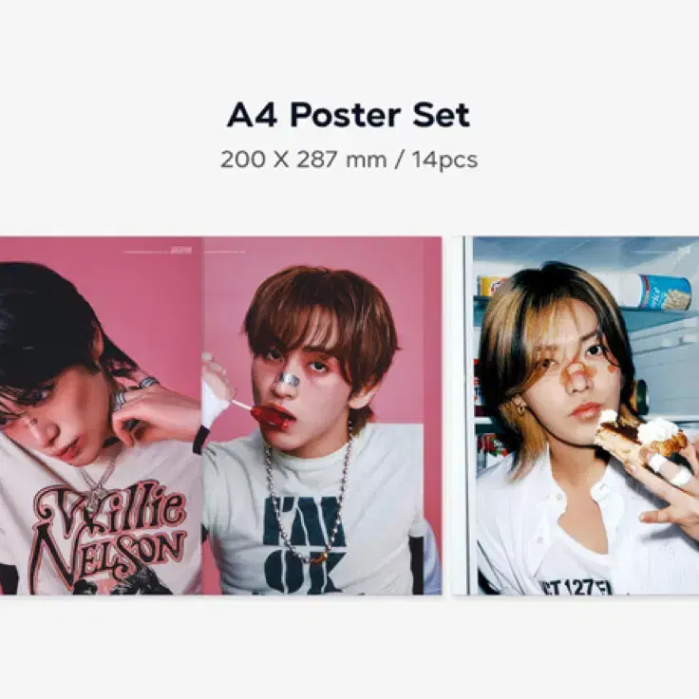Open the Willie Nelson shirt poster
Image resolution: width=699 pixels, height=699 pixels.
pyautogui.click(x=101, y=415)
